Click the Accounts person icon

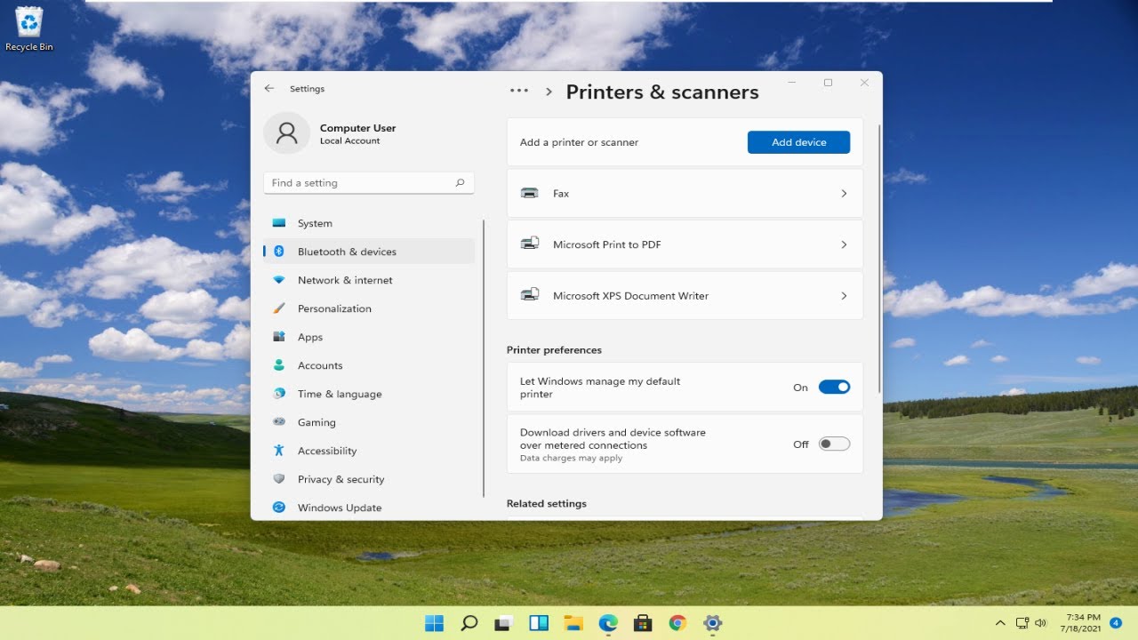(279, 365)
